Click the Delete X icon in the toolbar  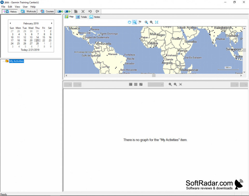[83, 11]
